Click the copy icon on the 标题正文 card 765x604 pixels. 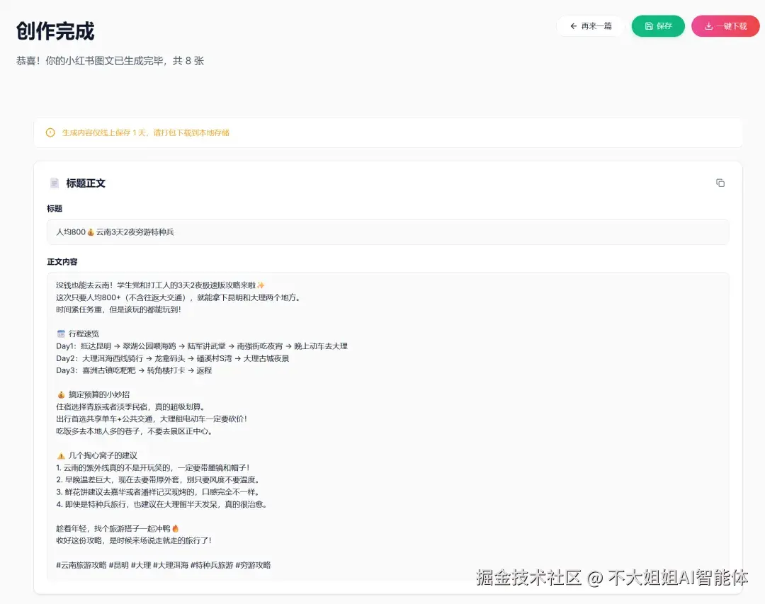[720, 183]
